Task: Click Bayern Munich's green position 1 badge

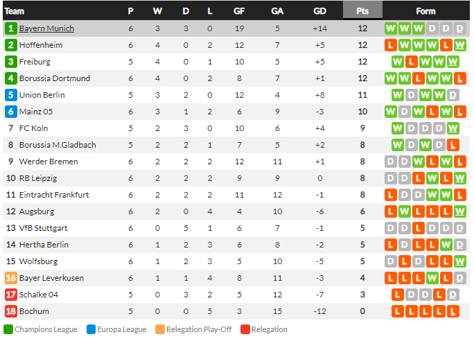Action: 11,28
